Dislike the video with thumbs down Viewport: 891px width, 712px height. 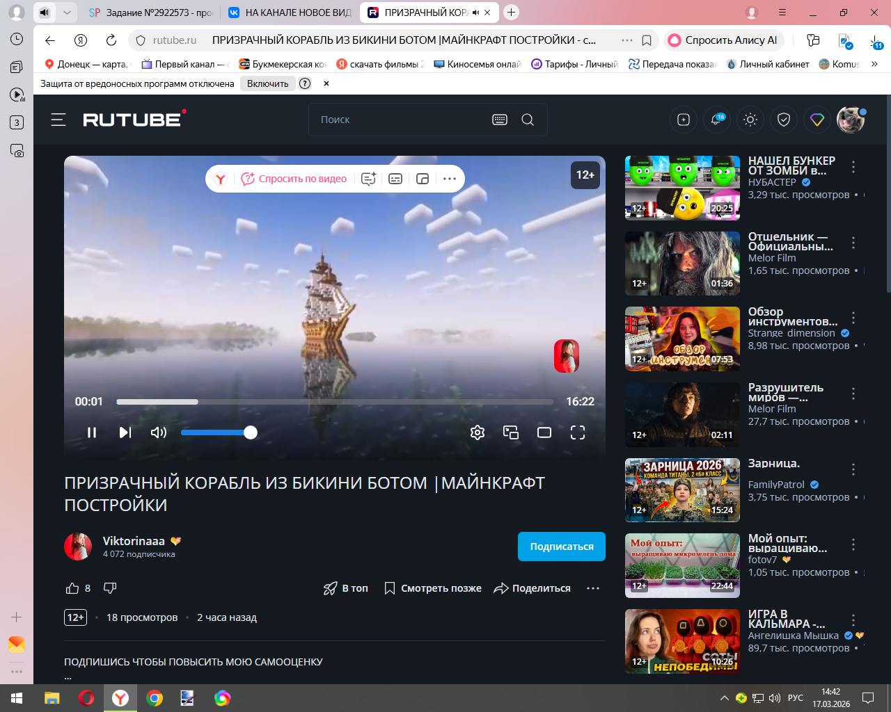pyautogui.click(x=110, y=588)
